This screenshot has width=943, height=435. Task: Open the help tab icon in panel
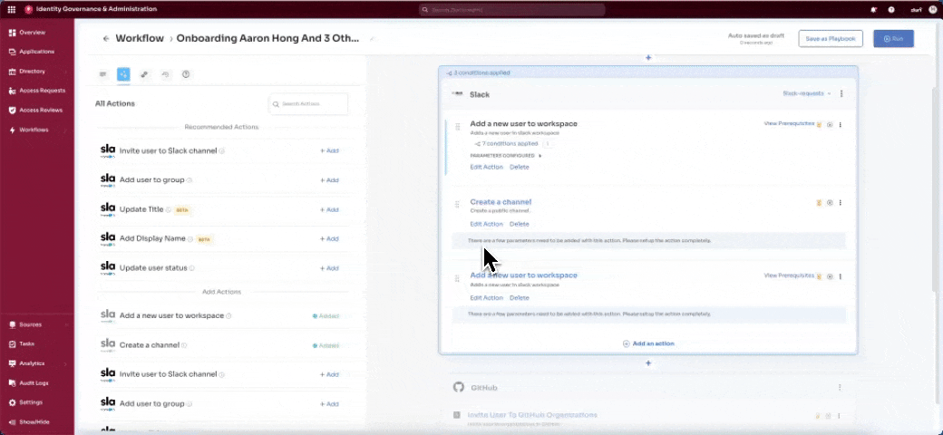pos(186,74)
